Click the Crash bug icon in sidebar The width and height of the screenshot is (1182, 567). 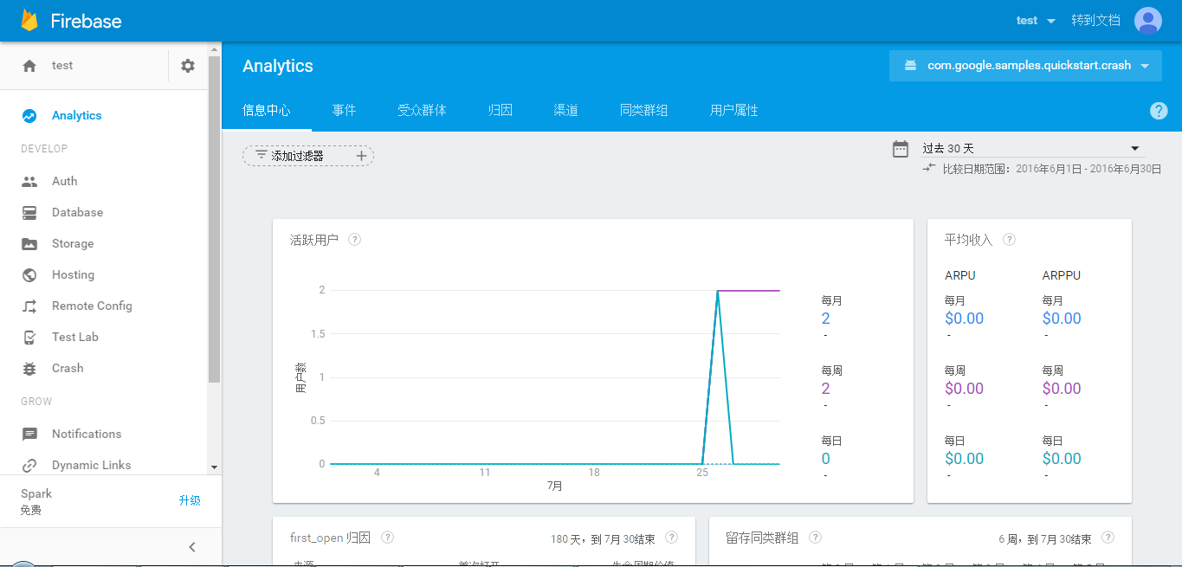coord(29,368)
